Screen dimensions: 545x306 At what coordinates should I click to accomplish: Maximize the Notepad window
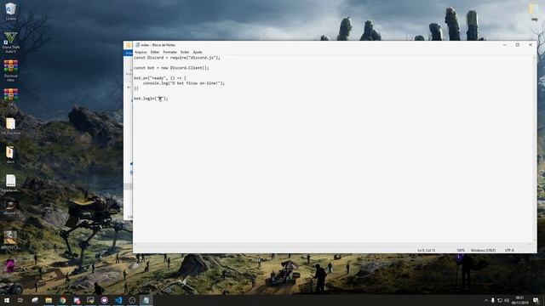(517, 45)
